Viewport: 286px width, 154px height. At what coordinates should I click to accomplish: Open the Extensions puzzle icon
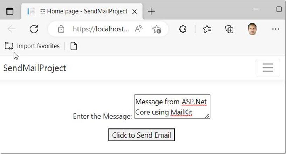[x=183, y=29]
